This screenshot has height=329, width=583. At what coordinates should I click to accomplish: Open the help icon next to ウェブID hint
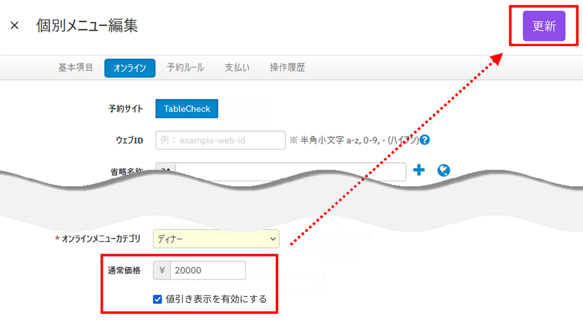425,140
